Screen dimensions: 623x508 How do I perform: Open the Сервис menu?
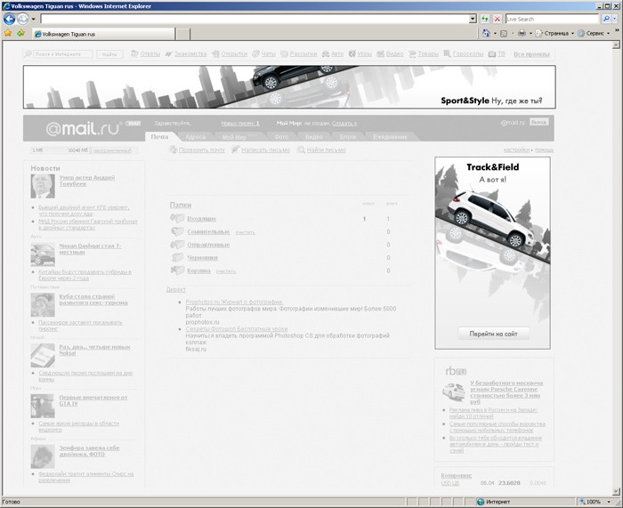tap(594, 34)
